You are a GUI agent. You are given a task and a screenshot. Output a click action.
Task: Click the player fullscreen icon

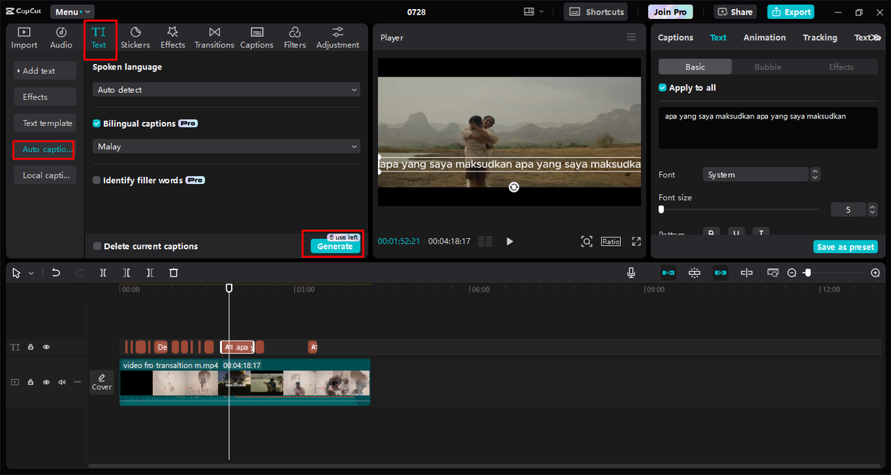pos(636,241)
